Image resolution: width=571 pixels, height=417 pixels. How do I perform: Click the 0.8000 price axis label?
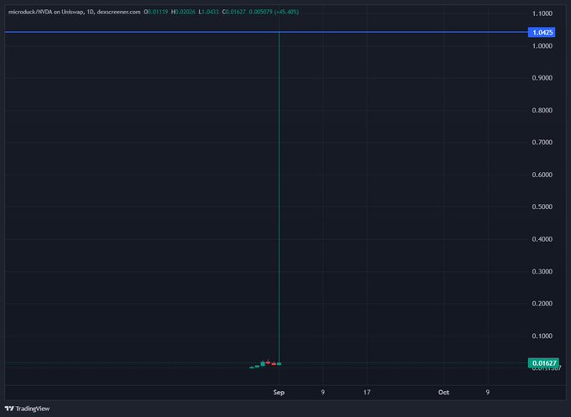click(542, 110)
